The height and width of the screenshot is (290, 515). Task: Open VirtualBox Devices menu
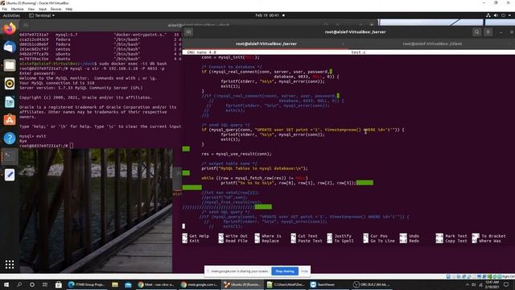56,9
